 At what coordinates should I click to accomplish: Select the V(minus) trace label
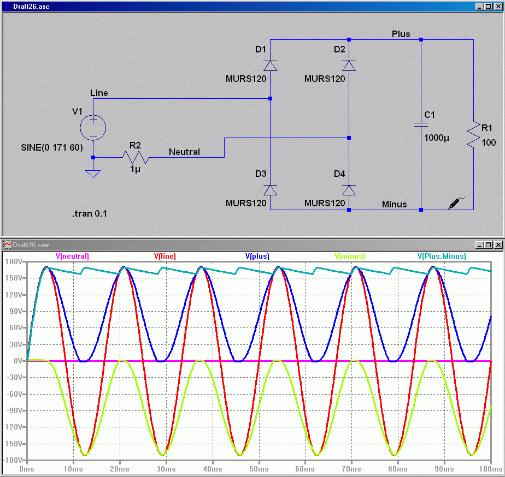[349, 257]
